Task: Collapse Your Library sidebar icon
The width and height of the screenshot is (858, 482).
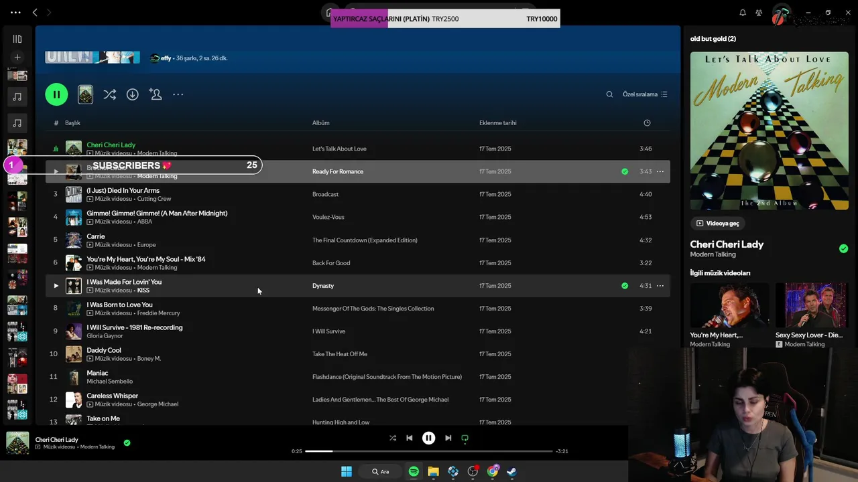Action: 17,39
